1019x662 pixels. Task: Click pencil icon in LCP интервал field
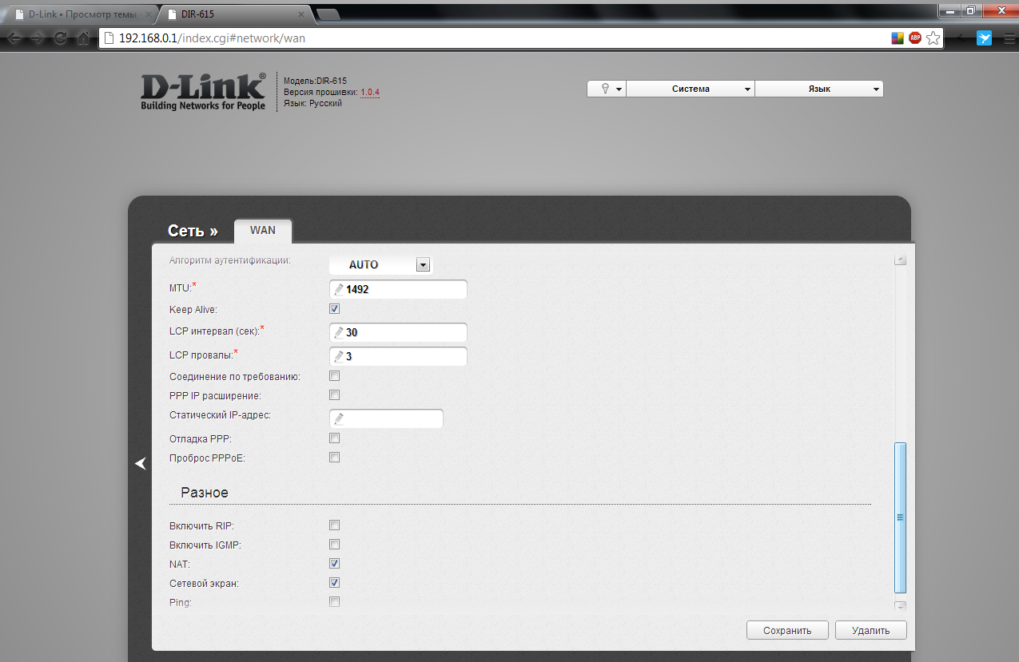click(340, 332)
